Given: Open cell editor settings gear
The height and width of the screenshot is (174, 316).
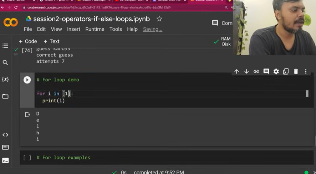Looking at the screenshot, I should [x=276, y=72].
